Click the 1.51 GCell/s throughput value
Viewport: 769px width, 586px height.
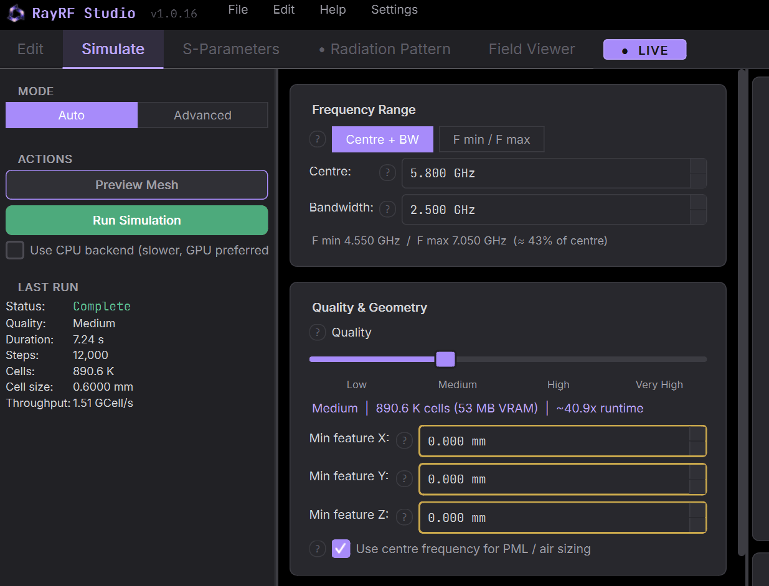click(x=103, y=403)
